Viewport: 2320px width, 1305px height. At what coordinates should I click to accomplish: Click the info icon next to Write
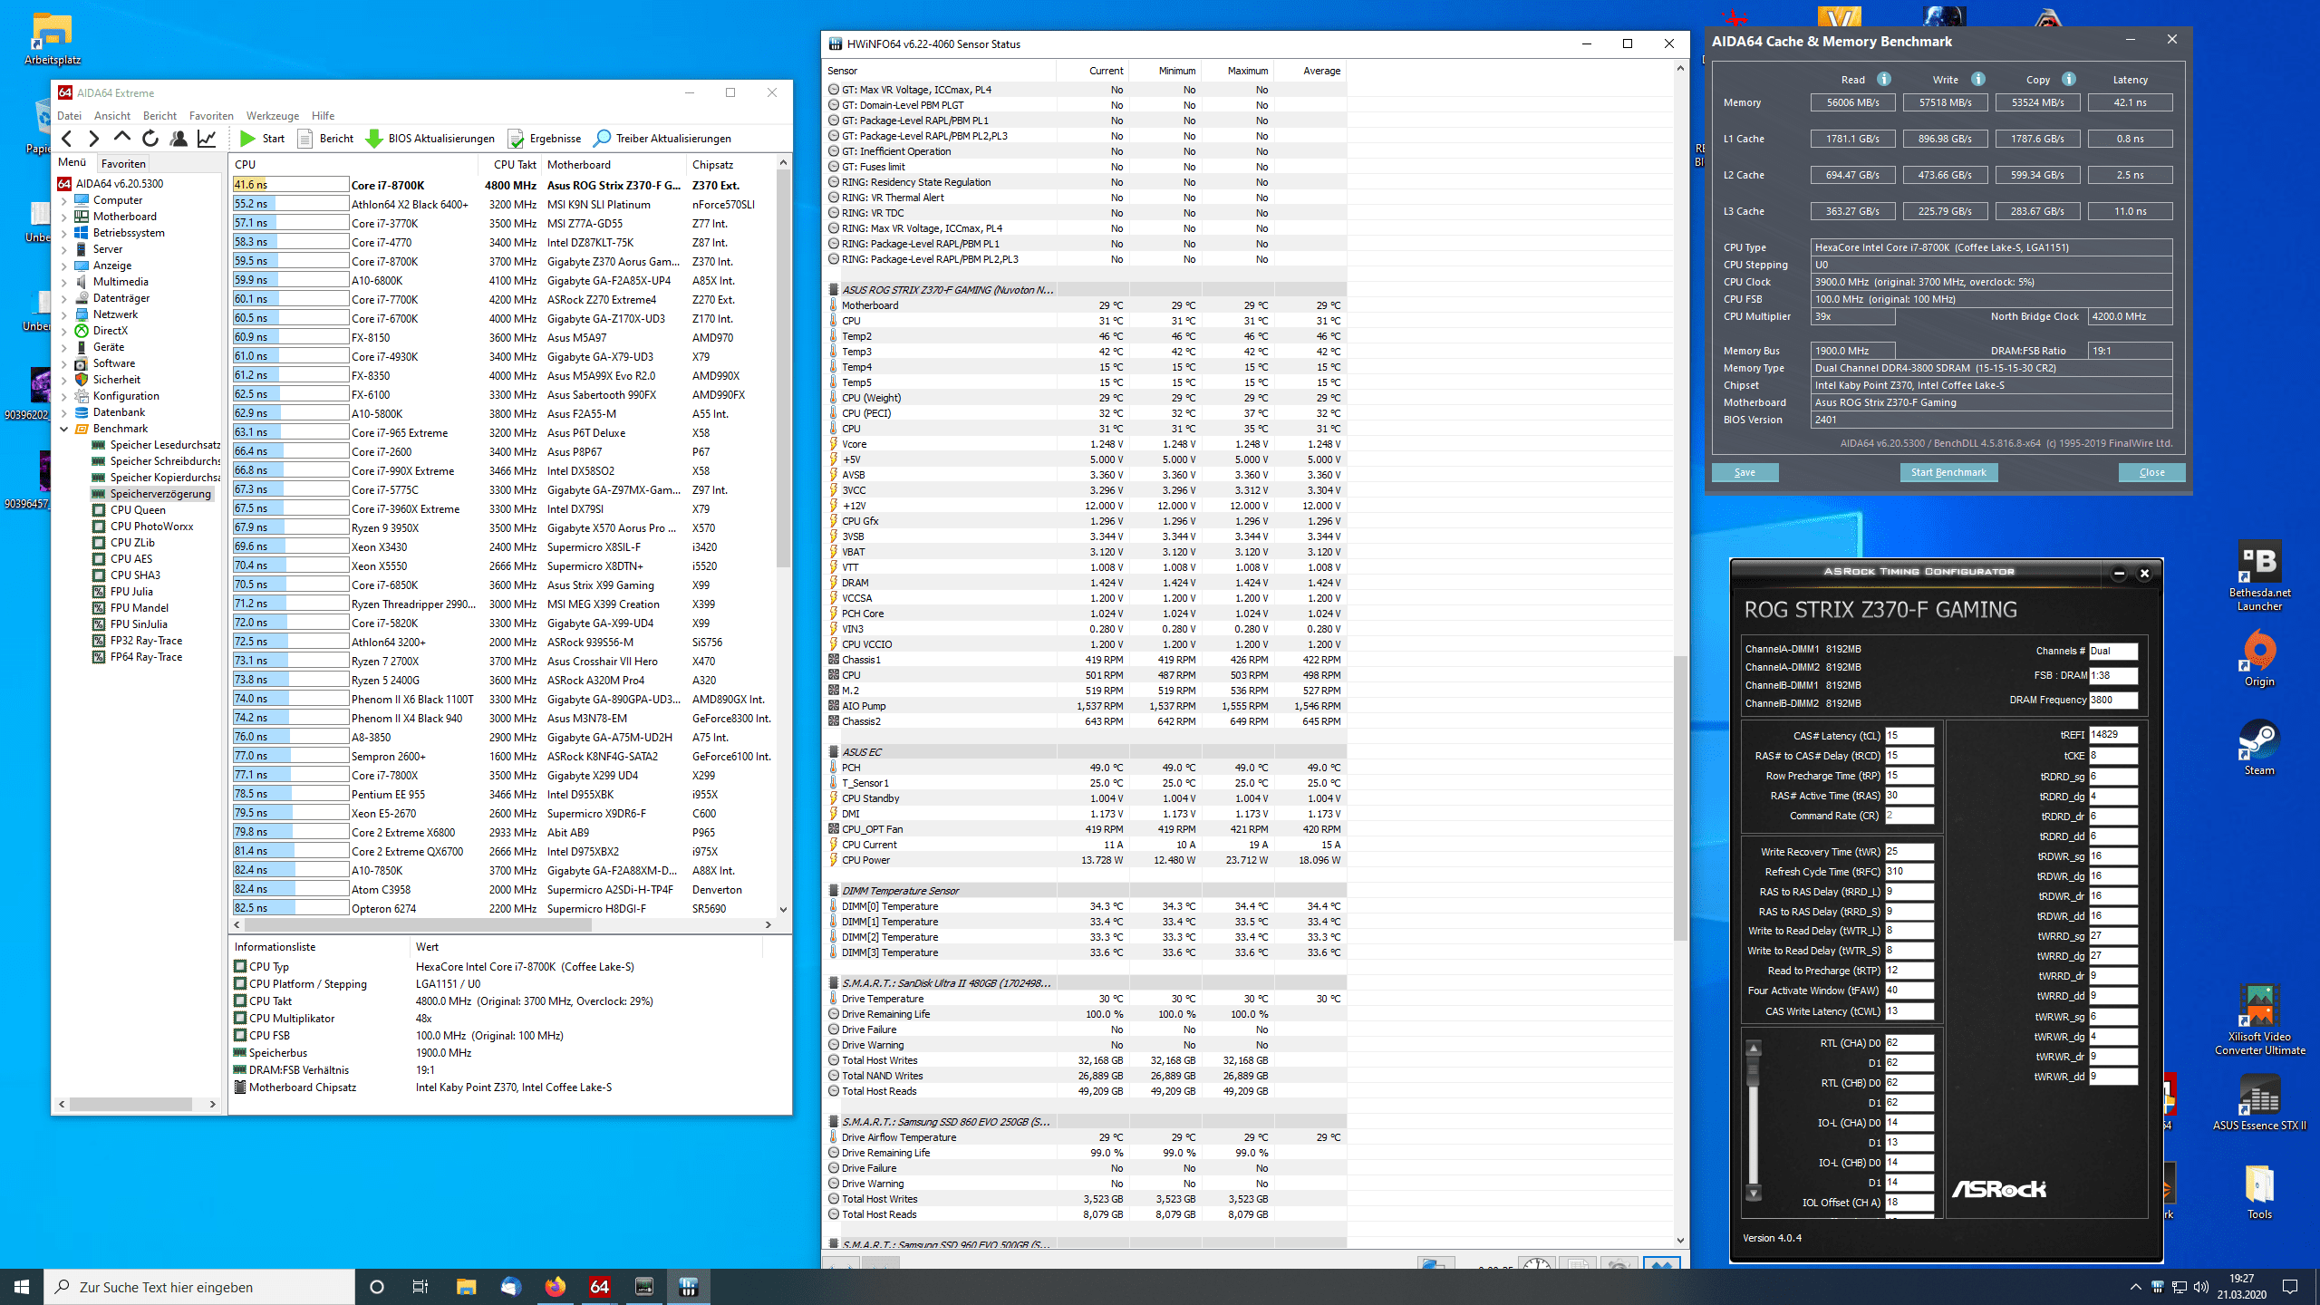point(1978,79)
